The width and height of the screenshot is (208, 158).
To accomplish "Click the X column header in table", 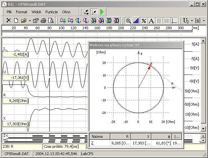I will tap(141, 136).
